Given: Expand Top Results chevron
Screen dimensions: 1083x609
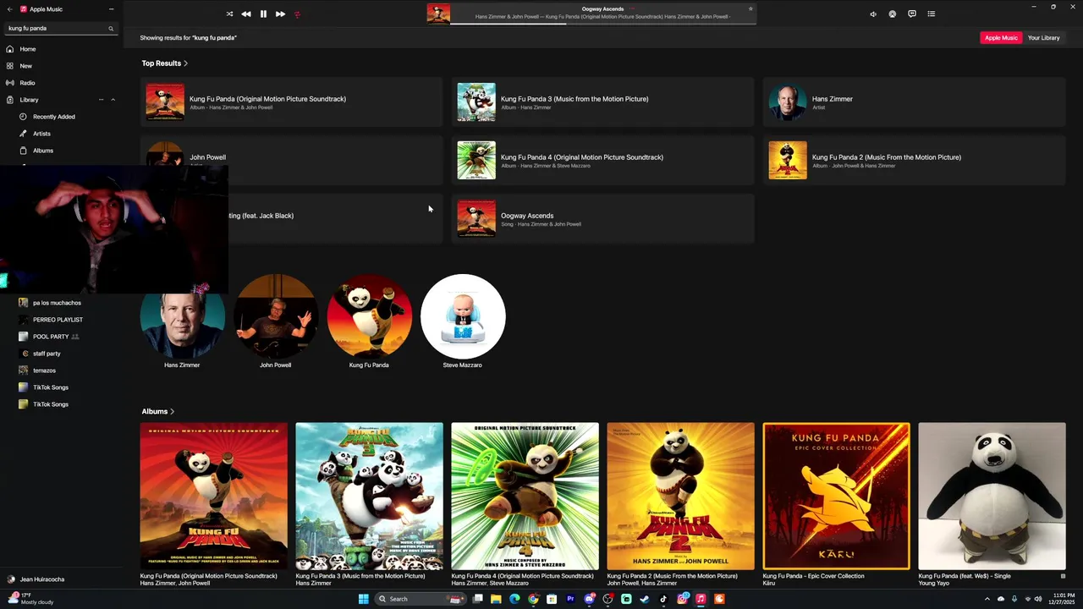Looking at the screenshot, I should [x=185, y=63].
